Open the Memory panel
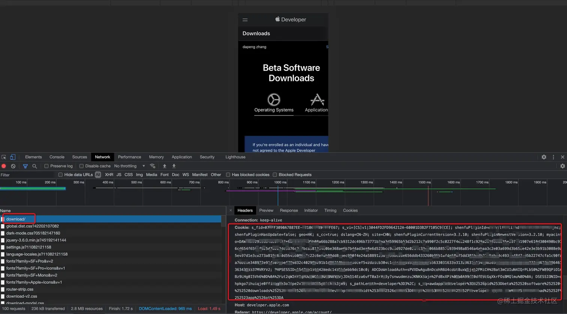The height and width of the screenshot is (314, 567). [156, 157]
